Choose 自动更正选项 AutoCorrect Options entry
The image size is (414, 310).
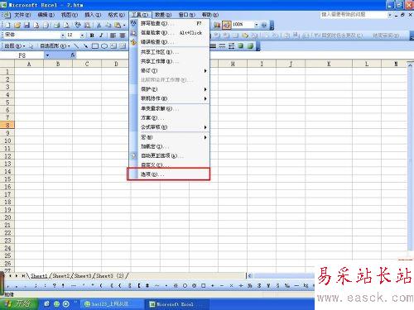170,155
